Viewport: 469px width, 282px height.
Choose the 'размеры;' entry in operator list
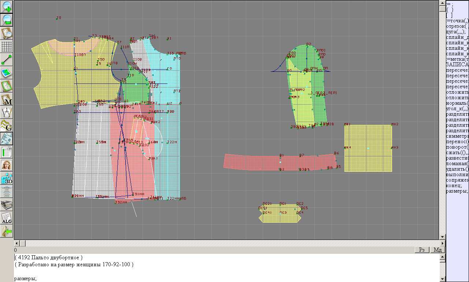[x=457, y=191]
